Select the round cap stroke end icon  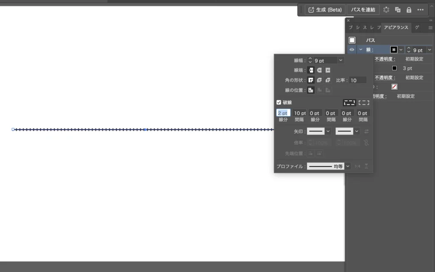319,70
